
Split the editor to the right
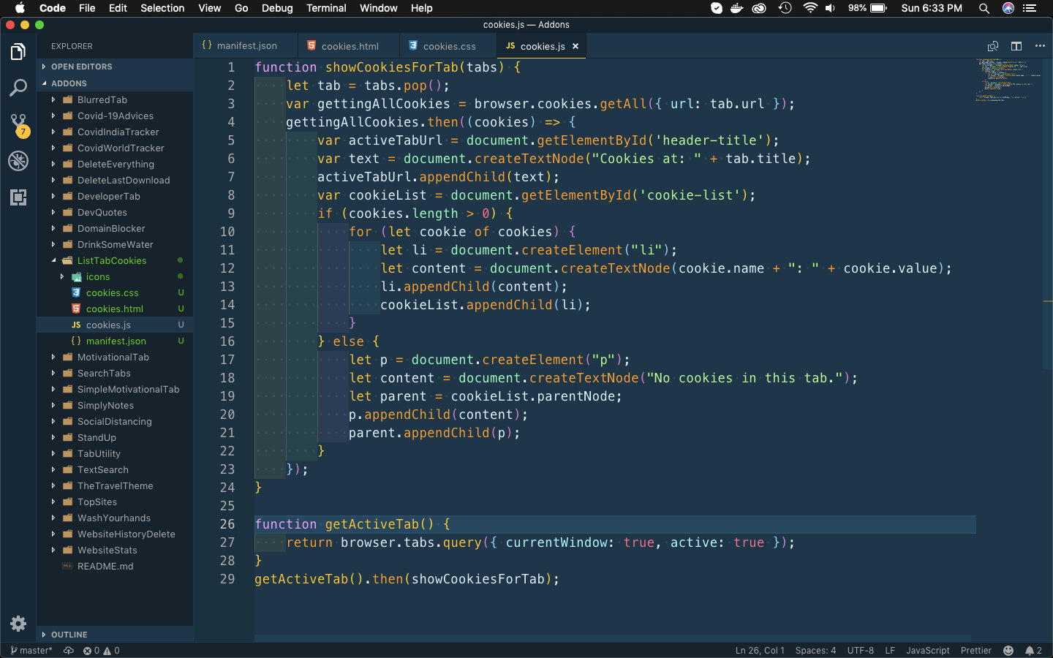(1016, 46)
